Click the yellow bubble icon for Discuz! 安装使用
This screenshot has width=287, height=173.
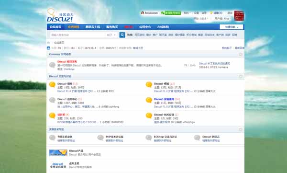(x=149, y=100)
